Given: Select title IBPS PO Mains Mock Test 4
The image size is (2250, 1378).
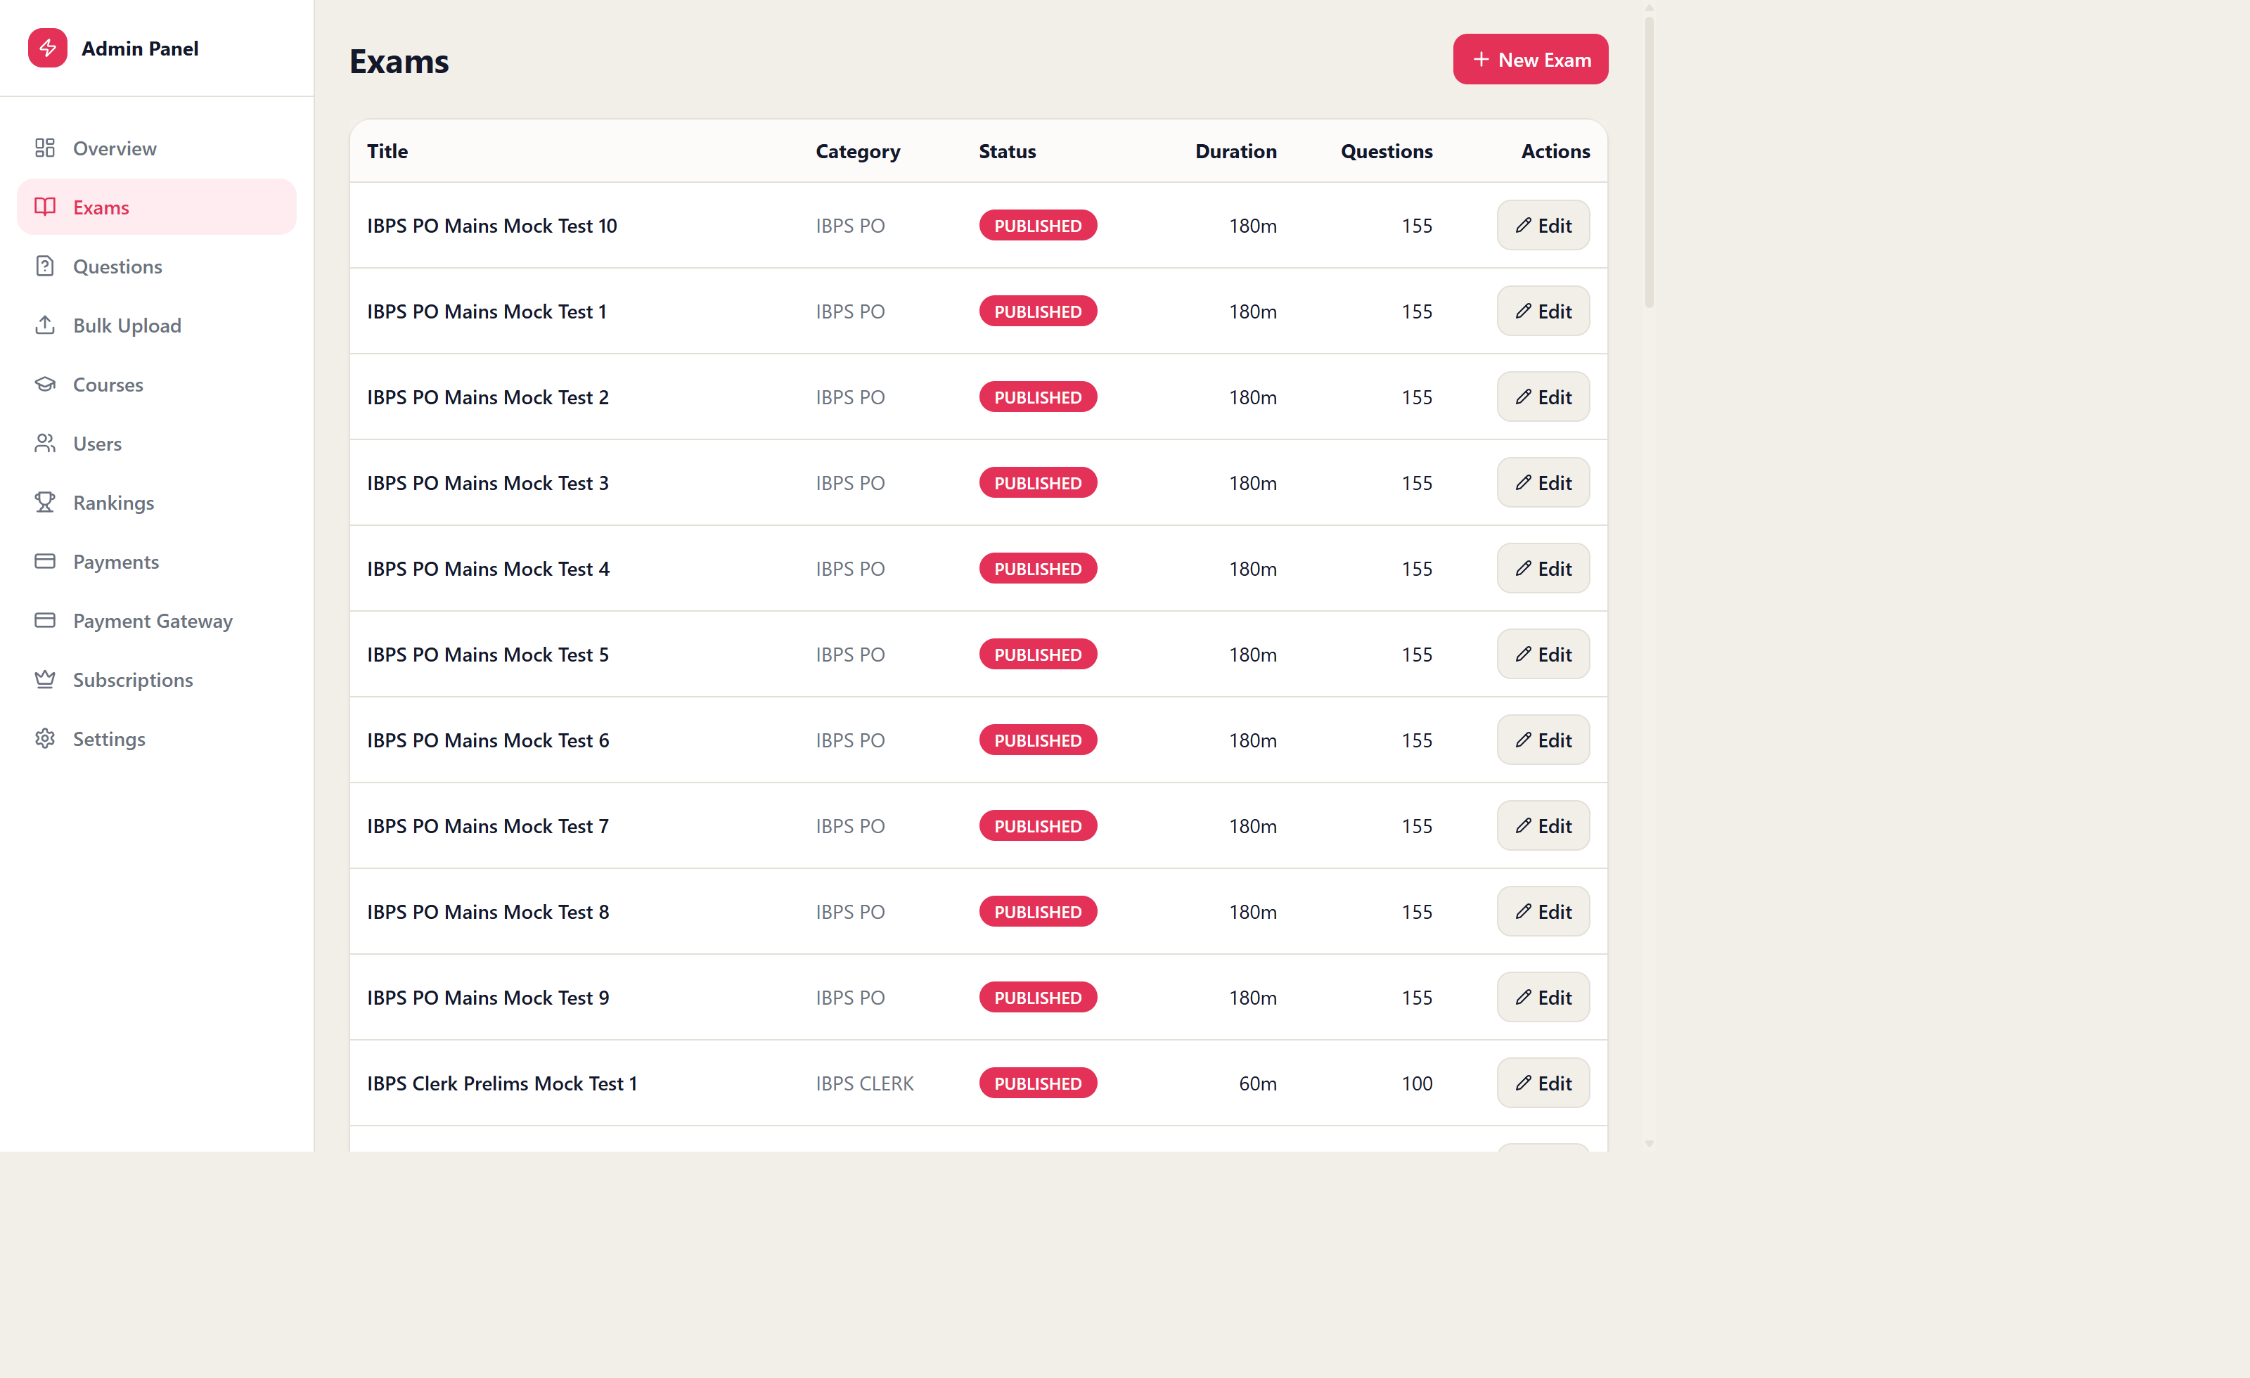Looking at the screenshot, I should tap(488, 569).
